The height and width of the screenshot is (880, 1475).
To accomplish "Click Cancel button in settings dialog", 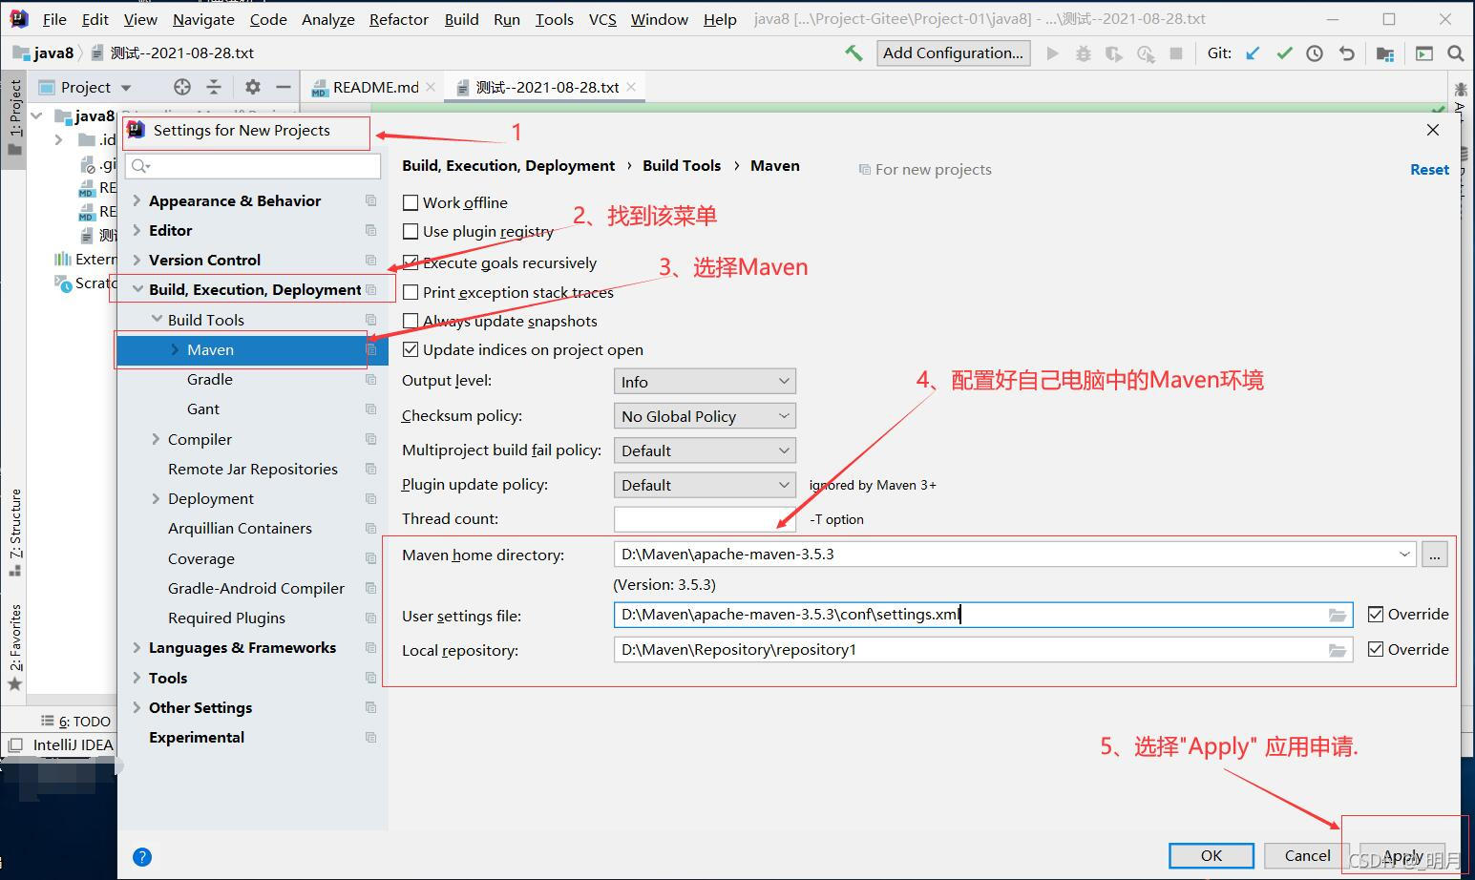I will point(1307,855).
